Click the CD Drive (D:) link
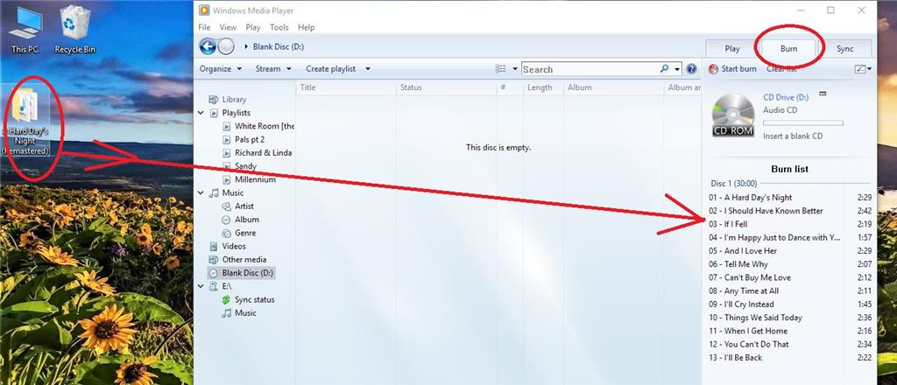The width and height of the screenshot is (897, 385). [x=786, y=98]
